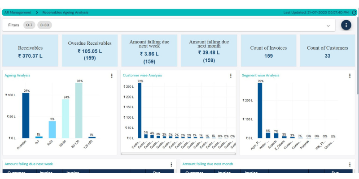Go to AR Management breadcrumb
The height and width of the screenshot is (179, 359).
[18, 13]
